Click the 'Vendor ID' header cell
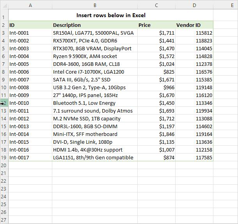238x224 pixels. pyautogui.click(x=194, y=25)
